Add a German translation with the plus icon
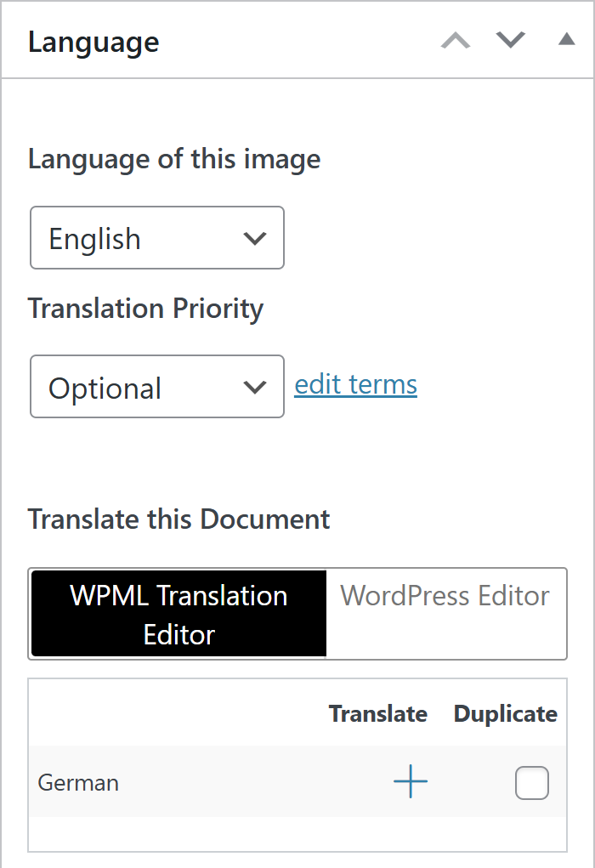595x868 pixels. coord(411,781)
